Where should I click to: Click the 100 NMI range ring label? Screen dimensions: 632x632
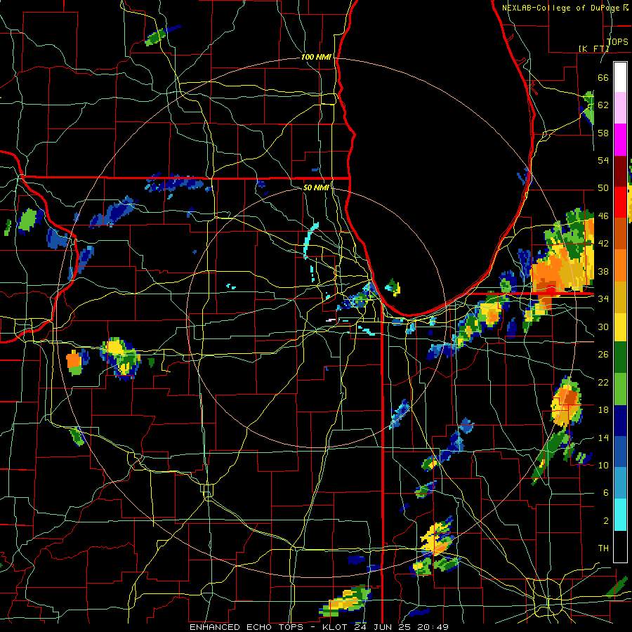click(x=316, y=57)
